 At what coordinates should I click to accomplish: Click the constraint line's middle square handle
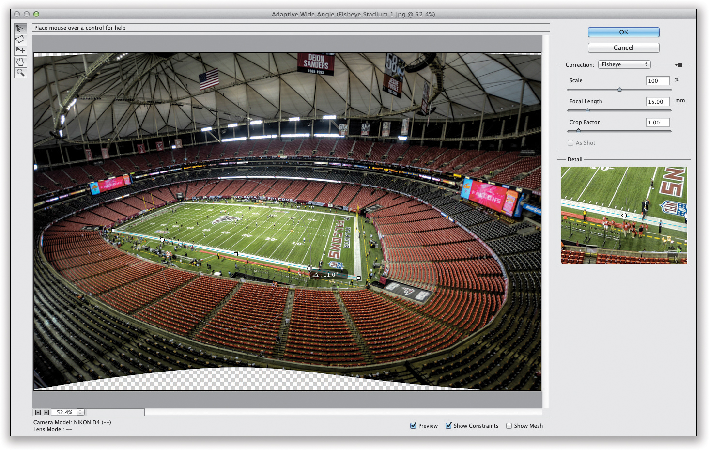(236, 254)
